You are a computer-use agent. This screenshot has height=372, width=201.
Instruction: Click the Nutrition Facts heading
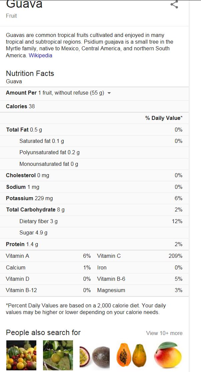[x=30, y=73]
